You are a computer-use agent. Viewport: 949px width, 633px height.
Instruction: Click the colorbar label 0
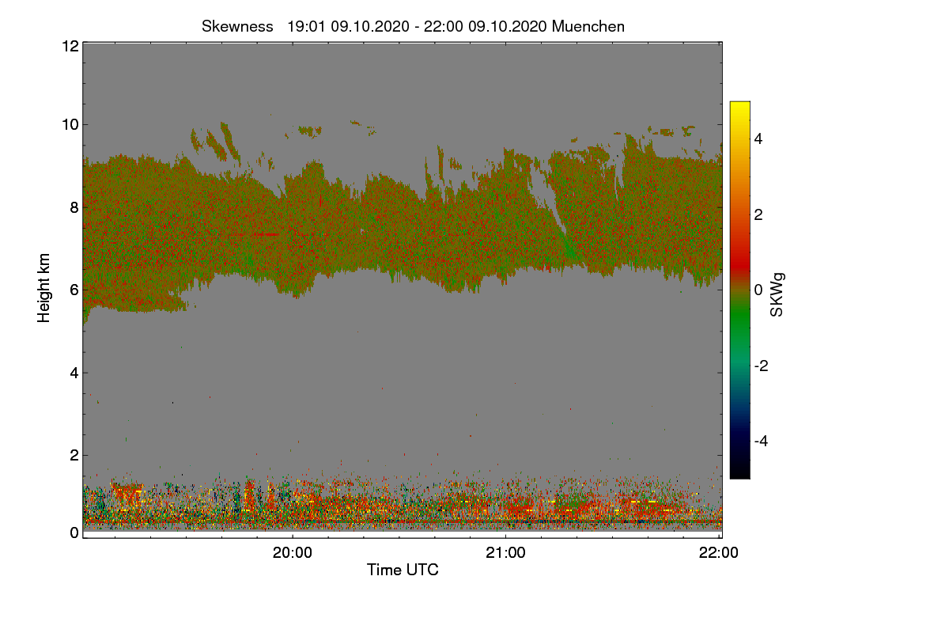pyautogui.click(x=760, y=290)
